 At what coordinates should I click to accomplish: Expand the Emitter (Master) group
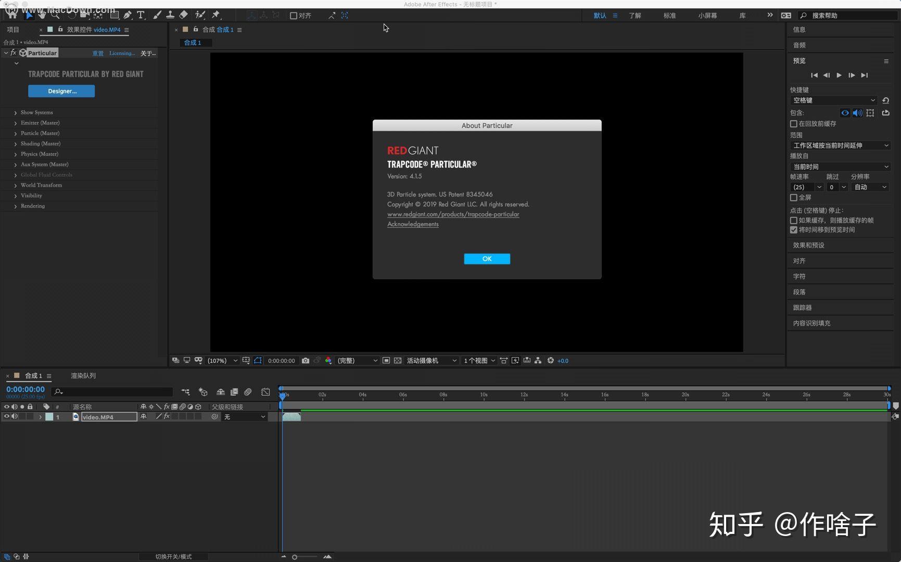[16, 123]
